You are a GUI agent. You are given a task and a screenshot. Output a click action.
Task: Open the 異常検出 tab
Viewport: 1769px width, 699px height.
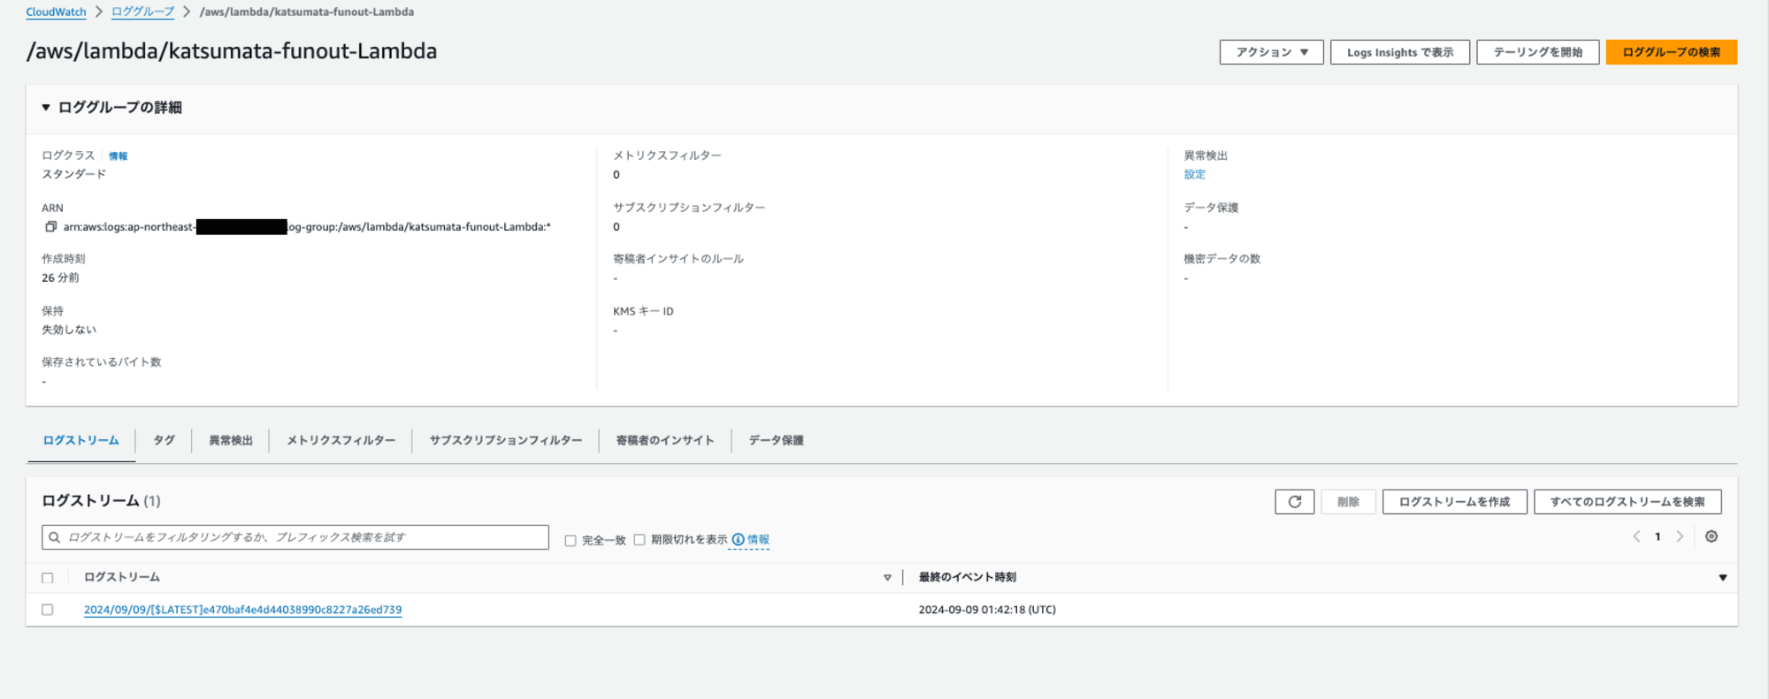[x=231, y=440]
